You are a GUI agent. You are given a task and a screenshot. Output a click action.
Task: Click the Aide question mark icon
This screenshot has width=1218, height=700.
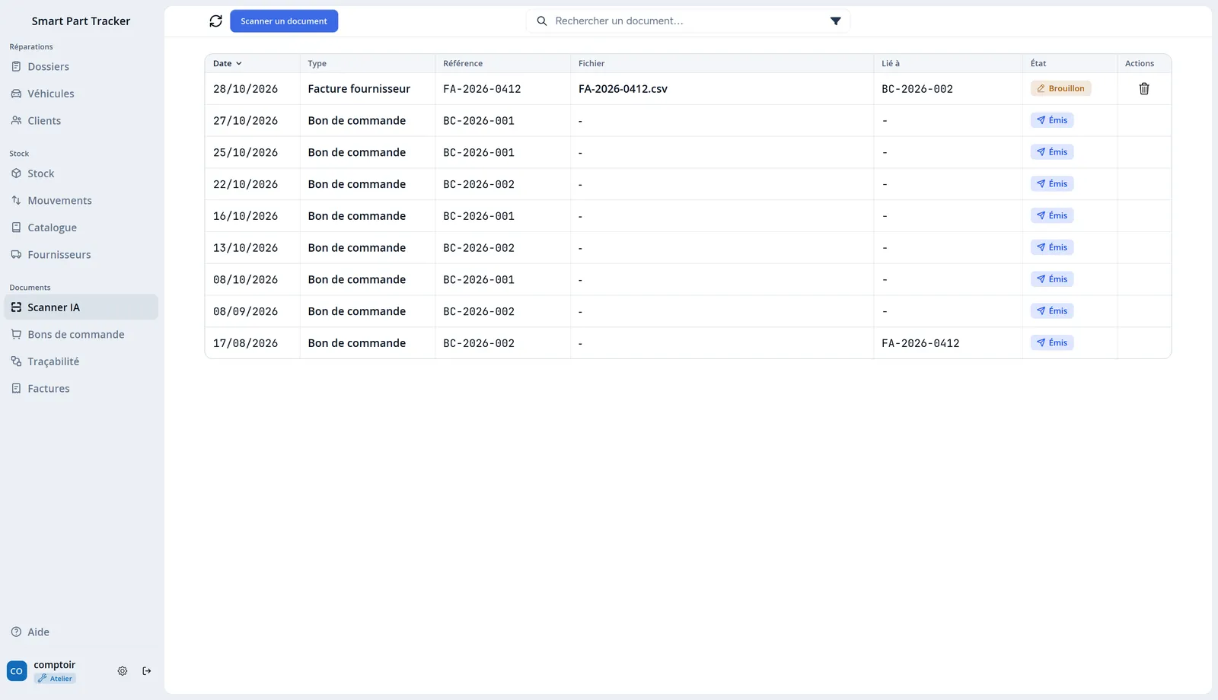point(16,632)
